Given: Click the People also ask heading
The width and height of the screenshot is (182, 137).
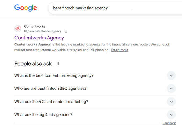Looking at the screenshot, I should click(x=33, y=64).
